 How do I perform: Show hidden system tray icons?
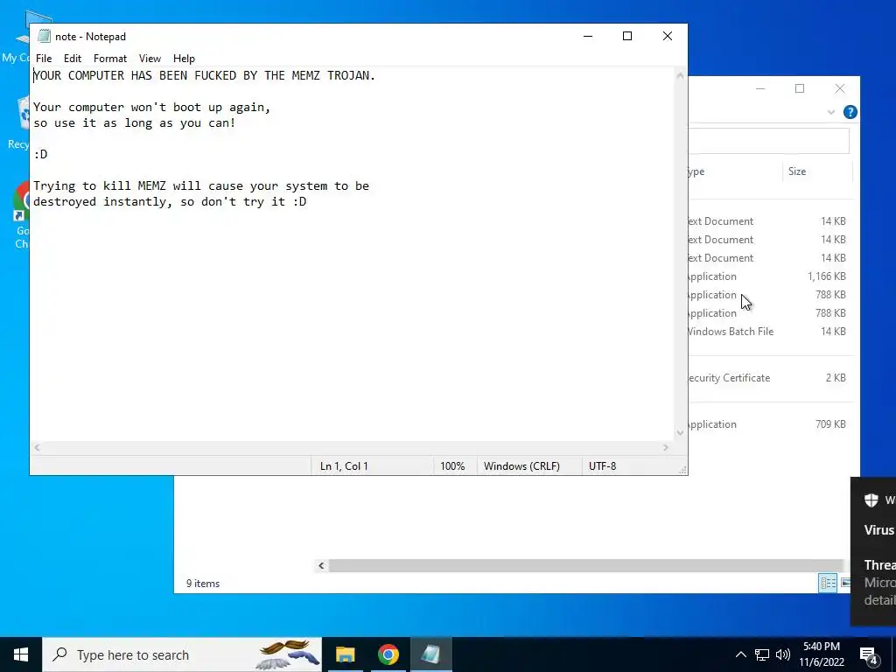pyautogui.click(x=740, y=654)
